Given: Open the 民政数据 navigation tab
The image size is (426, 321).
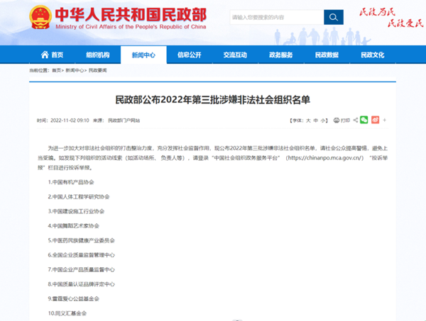Looking at the screenshot, I should click(x=327, y=55).
